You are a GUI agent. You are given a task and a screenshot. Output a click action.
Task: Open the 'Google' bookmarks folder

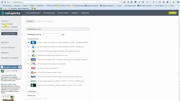tap(24, 6)
